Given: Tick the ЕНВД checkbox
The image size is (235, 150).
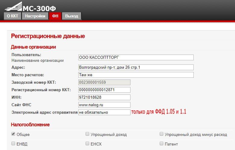Looking at the screenshot, I should click(x=13, y=144).
